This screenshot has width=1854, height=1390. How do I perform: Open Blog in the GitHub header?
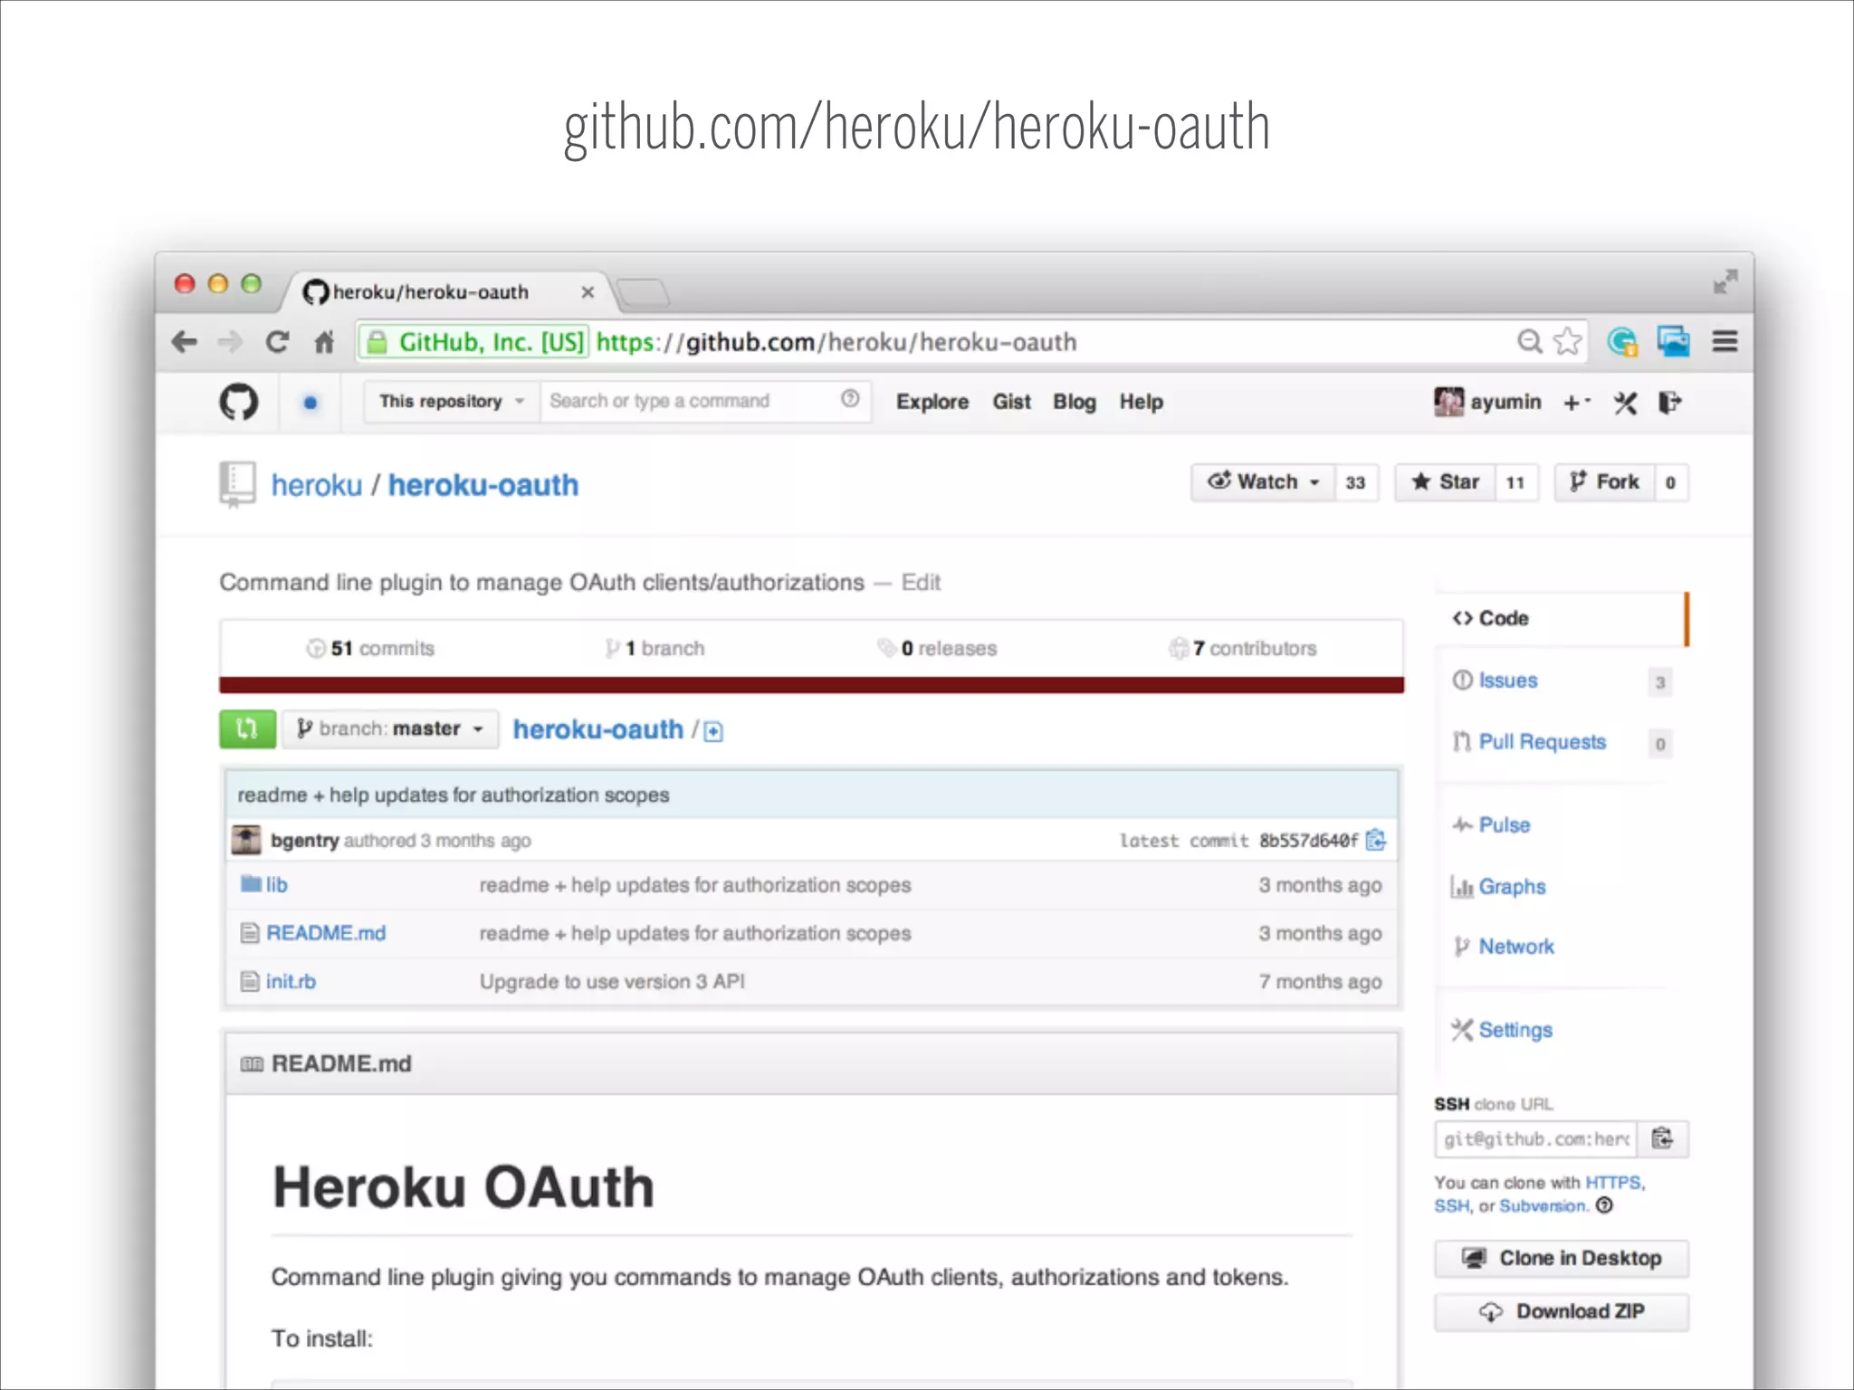coord(1075,402)
